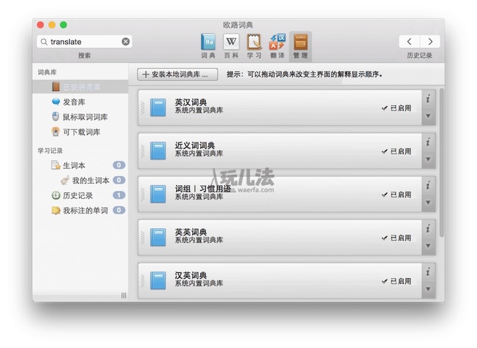The height and width of the screenshot is (348, 477).
Task: Clear the translate search text
Action: [x=126, y=42]
